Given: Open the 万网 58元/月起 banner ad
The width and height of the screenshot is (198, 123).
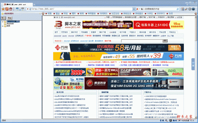Looking at the screenshot, I should pyautogui.click(x=118, y=48).
